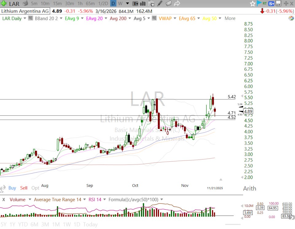Open the timeframe dropdown arrow after W
This screenshot has width=295, height=229.
point(127,4)
